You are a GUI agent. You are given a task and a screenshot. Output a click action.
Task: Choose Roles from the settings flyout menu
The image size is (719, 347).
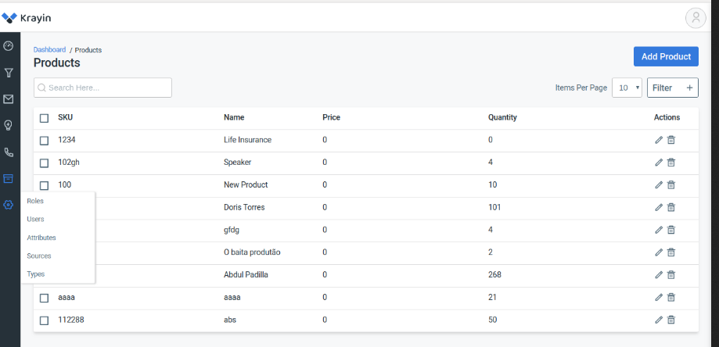(35, 201)
